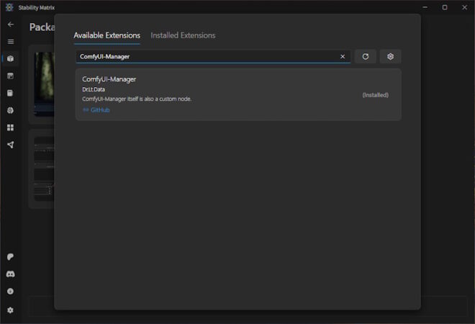Open the Patreon icon in the sidebar
Viewport: 475px width, 324px height.
pos(10,257)
